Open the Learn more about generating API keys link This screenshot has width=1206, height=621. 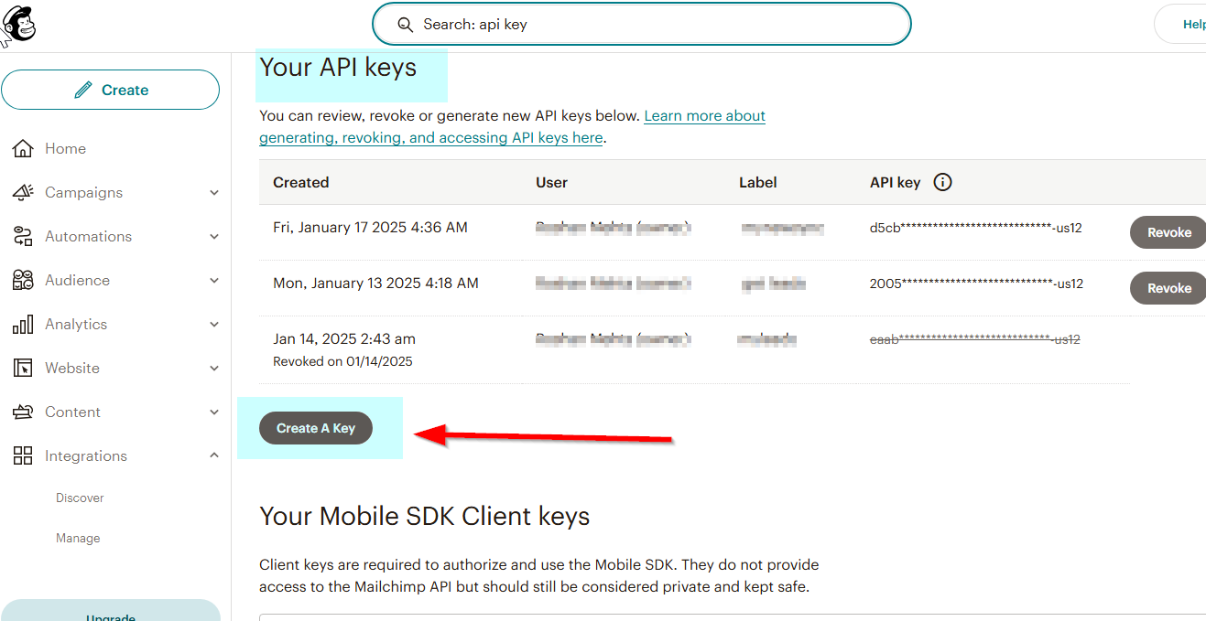[x=513, y=127]
